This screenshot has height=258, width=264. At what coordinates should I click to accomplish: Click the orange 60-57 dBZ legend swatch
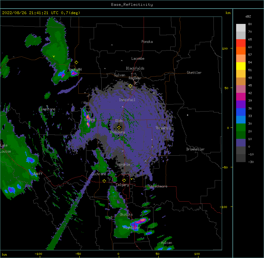[x=241, y=51]
